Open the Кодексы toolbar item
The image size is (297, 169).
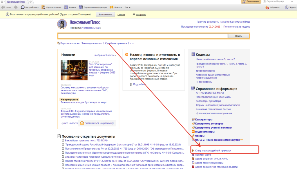tap(70, 7)
